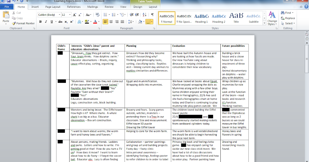Apply shading paint bucket fill
This screenshot has height=162, width=309.
[140, 22]
